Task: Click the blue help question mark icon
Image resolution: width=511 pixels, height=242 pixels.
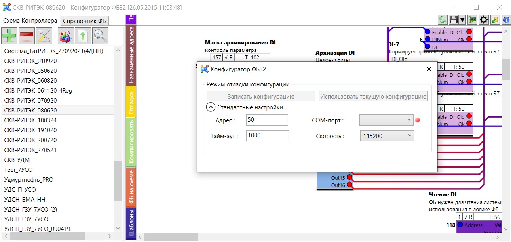Action: pos(506,19)
